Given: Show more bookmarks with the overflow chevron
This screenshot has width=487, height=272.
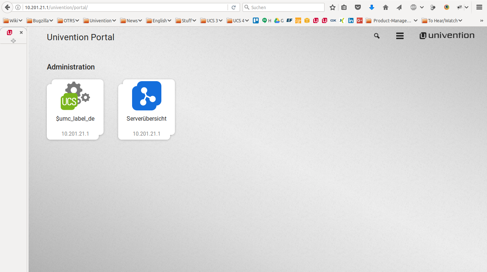Looking at the screenshot, I should click(x=482, y=21).
